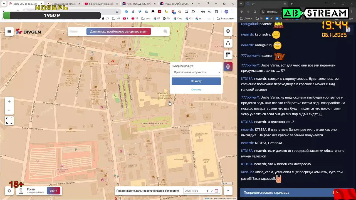356x200 pixels.
Task: Reload the chat browser page
Action: 255,12
